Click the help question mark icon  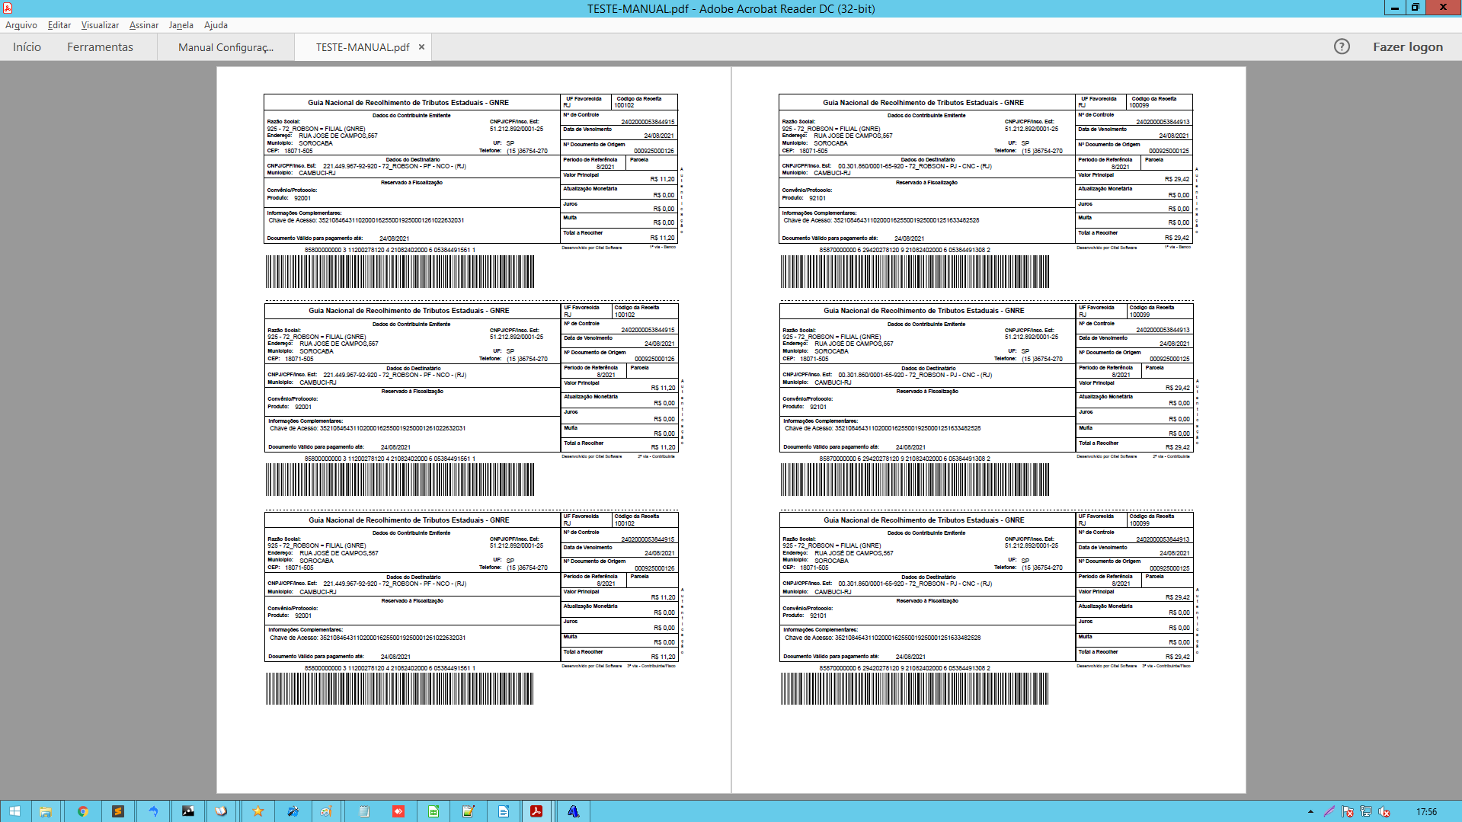[x=1342, y=46]
